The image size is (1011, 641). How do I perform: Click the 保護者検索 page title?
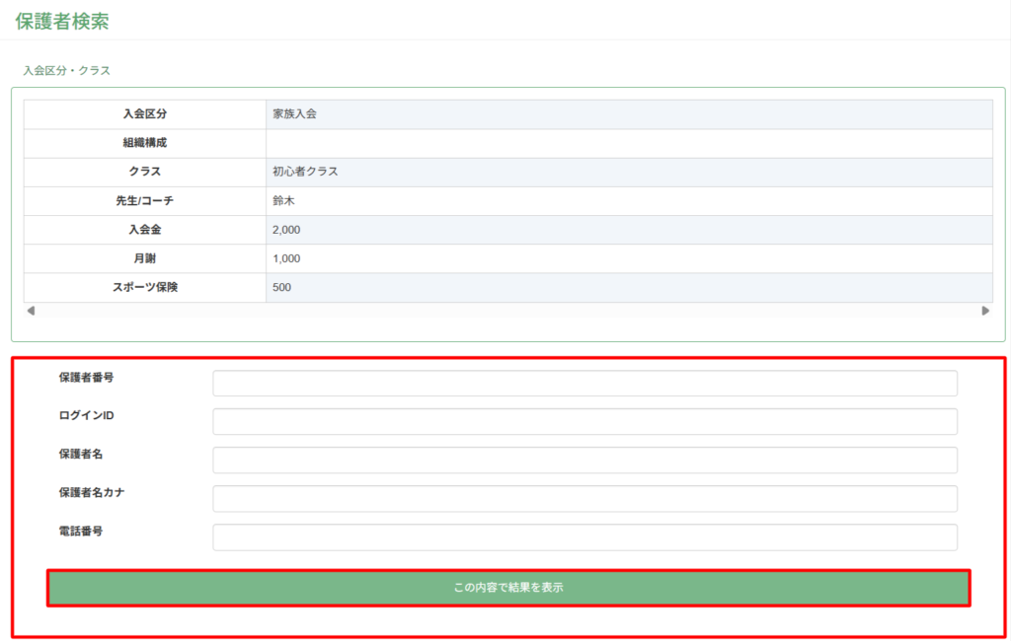point(62,22)
